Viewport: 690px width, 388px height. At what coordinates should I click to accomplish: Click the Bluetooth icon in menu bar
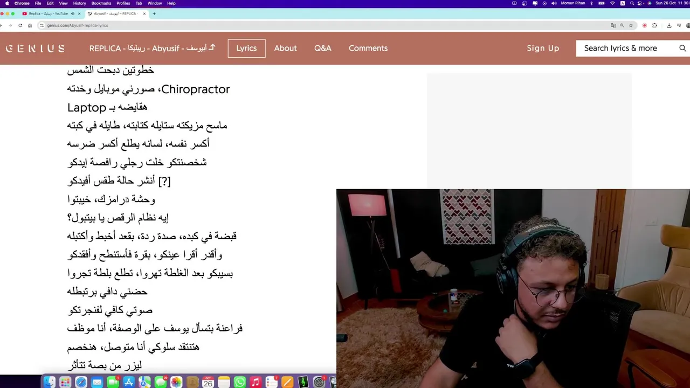pos(591,3)
